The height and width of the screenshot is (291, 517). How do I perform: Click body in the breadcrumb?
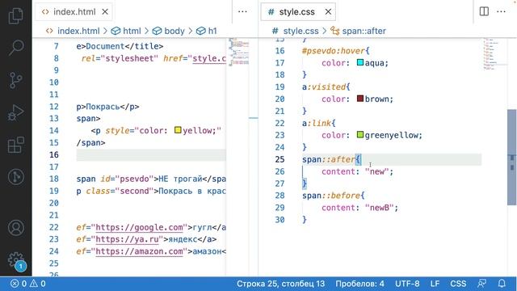coord(174,31)
